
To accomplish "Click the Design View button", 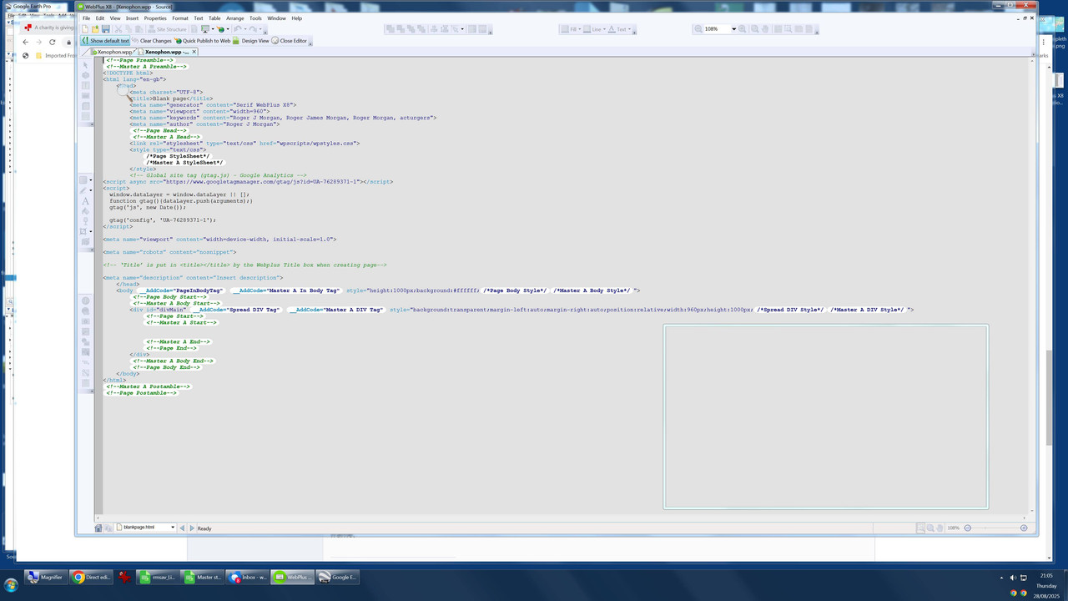I will tap(251, 40).
